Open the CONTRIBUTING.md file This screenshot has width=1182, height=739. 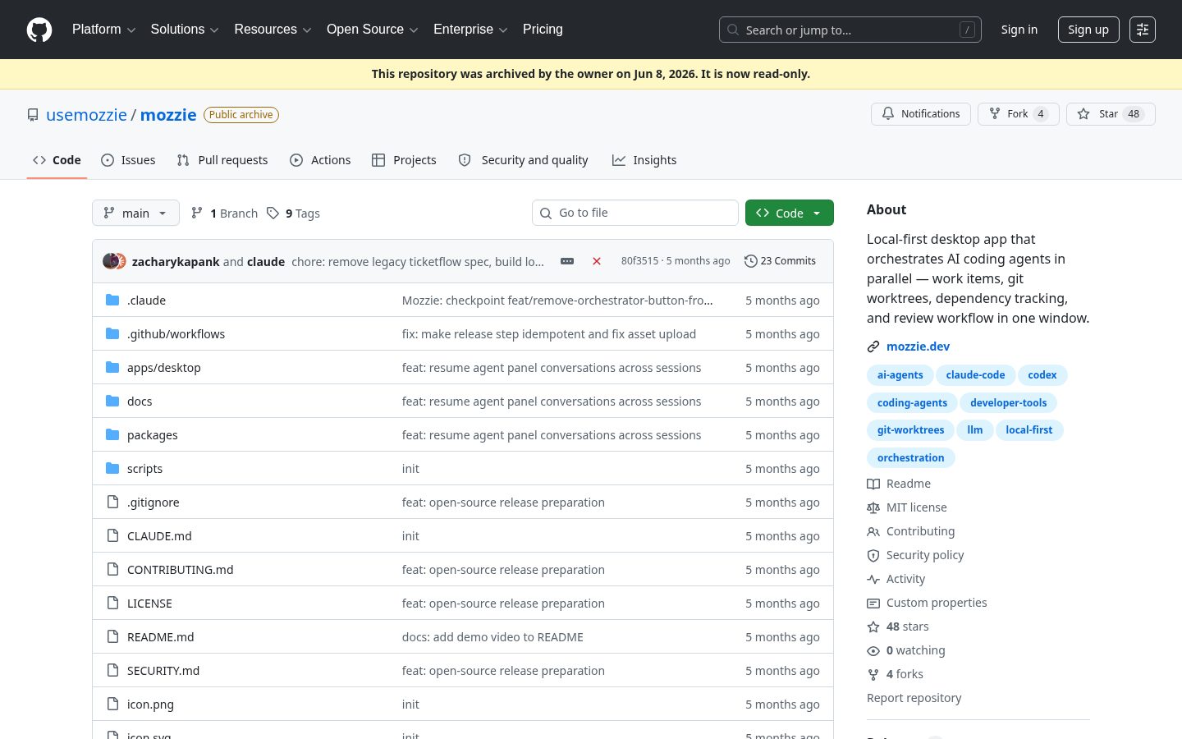click(x=181, y=570)
